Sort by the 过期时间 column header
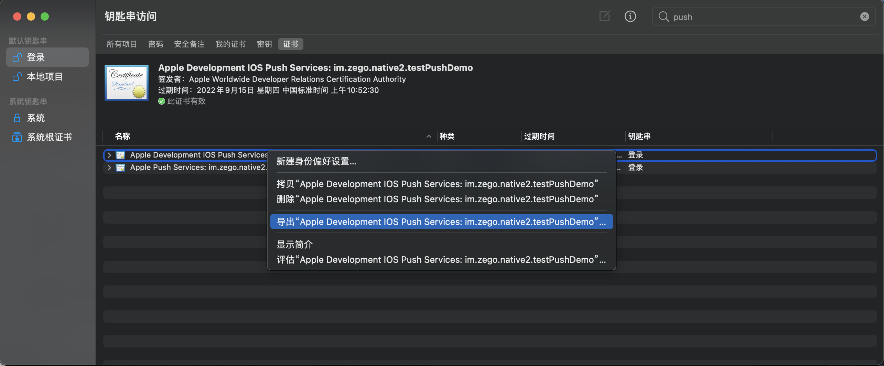Screen dimensions: 884x366 click(x=539, y=136)
